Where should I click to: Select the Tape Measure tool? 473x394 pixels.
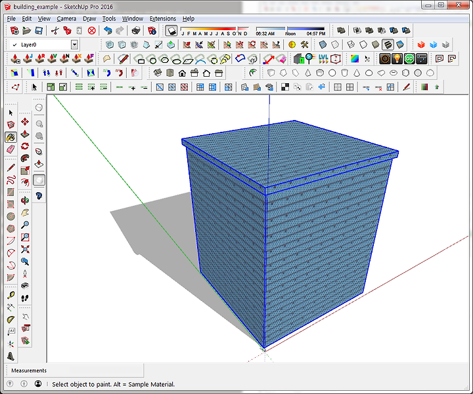[x=11, y=295]
